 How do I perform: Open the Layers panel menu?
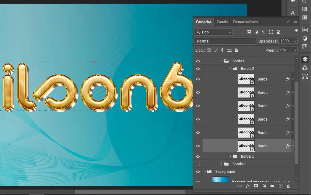pyautogui.click(x=296, y=22)
